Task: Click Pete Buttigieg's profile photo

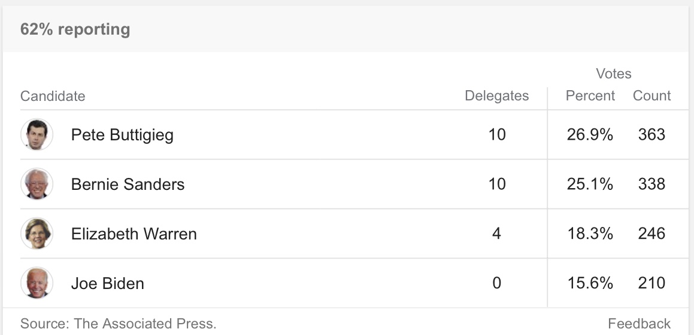Action: pyautogui.click(x=37, y=134)
